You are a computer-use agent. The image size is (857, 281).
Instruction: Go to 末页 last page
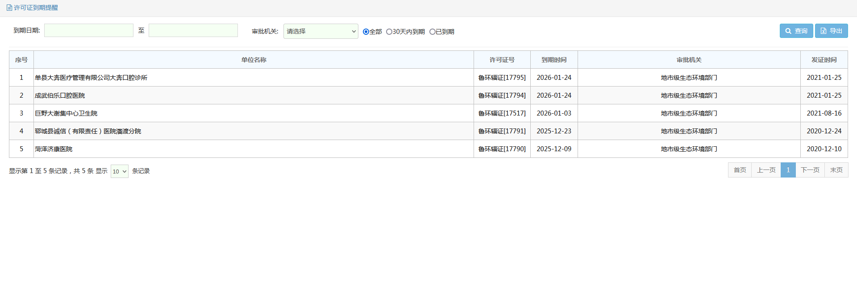coord(836,170)
